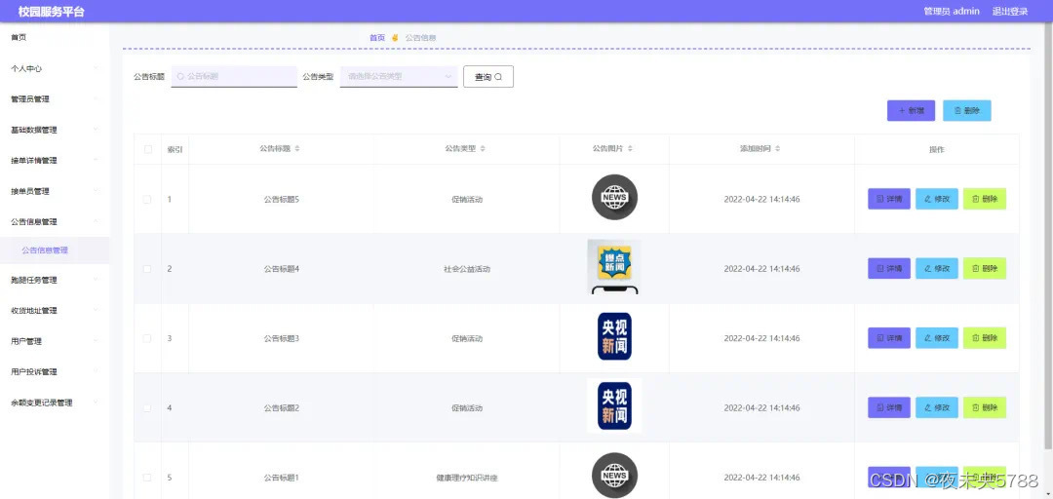Open 详情 for 公告标题2 row
Viewport: 1053px width, 499px height.
pos(888,407)
